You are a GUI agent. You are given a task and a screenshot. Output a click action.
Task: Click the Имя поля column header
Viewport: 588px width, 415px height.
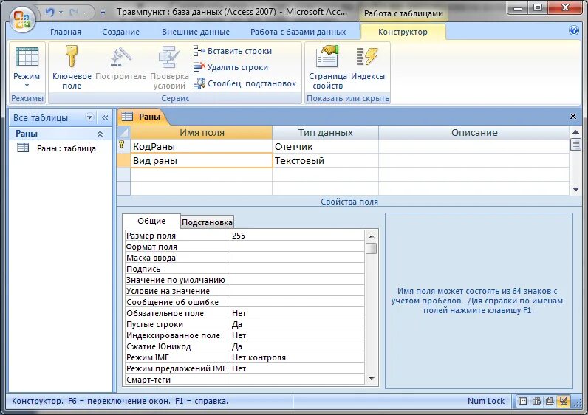(202, 132)
